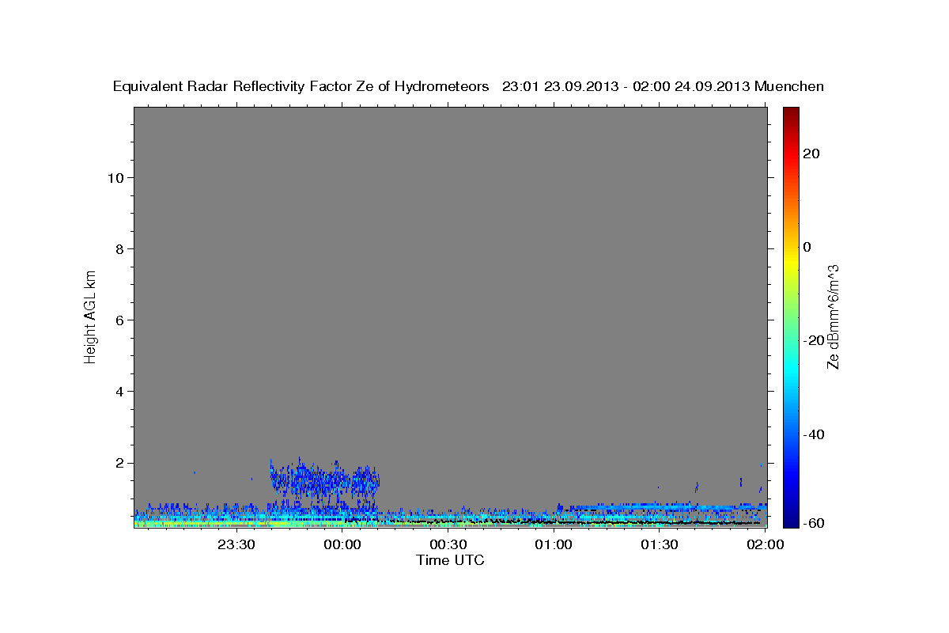This screenshot has height=633, width=949.
Task: Click the 'Ze dBmm^6/m^3' colorbar label
Action: [833, 316]
